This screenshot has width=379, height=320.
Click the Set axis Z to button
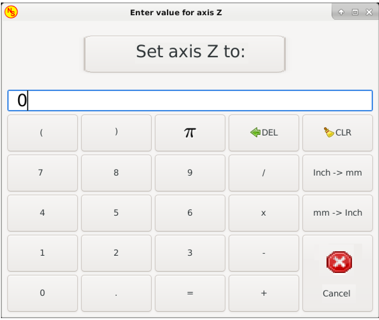(x=185, y=54)
